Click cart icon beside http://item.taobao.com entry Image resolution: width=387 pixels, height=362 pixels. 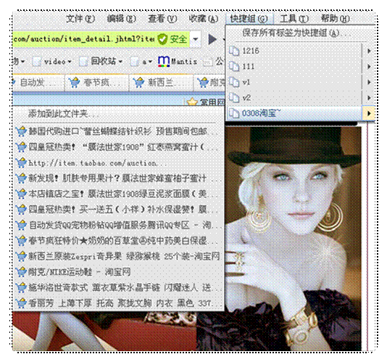[x=21, y=163]
